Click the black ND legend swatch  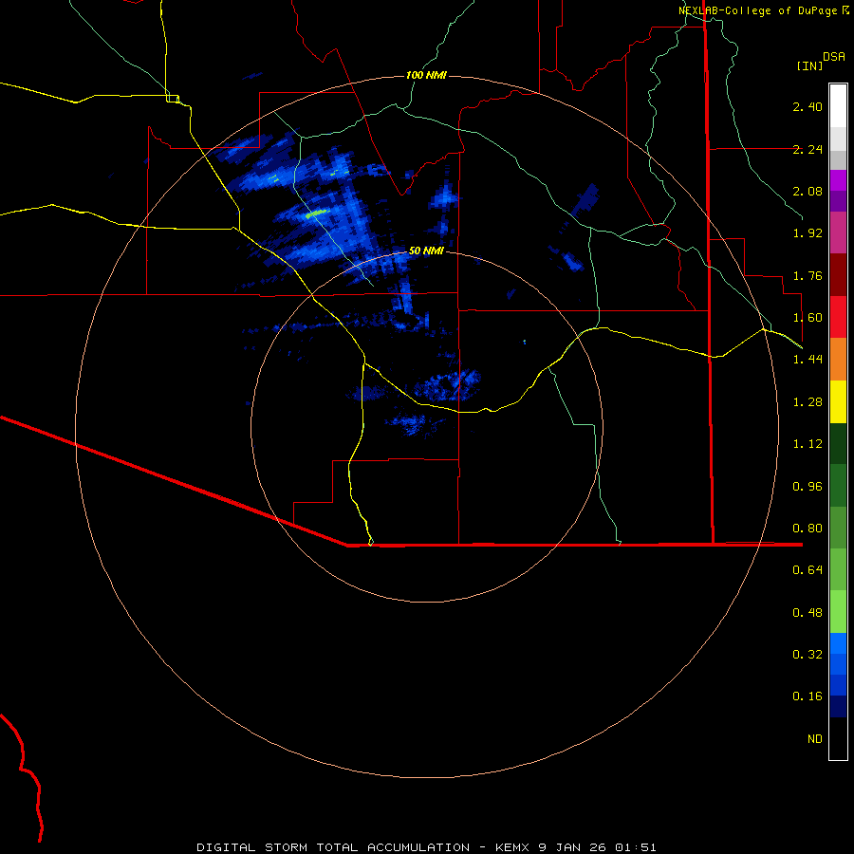(x=838, y=738)
